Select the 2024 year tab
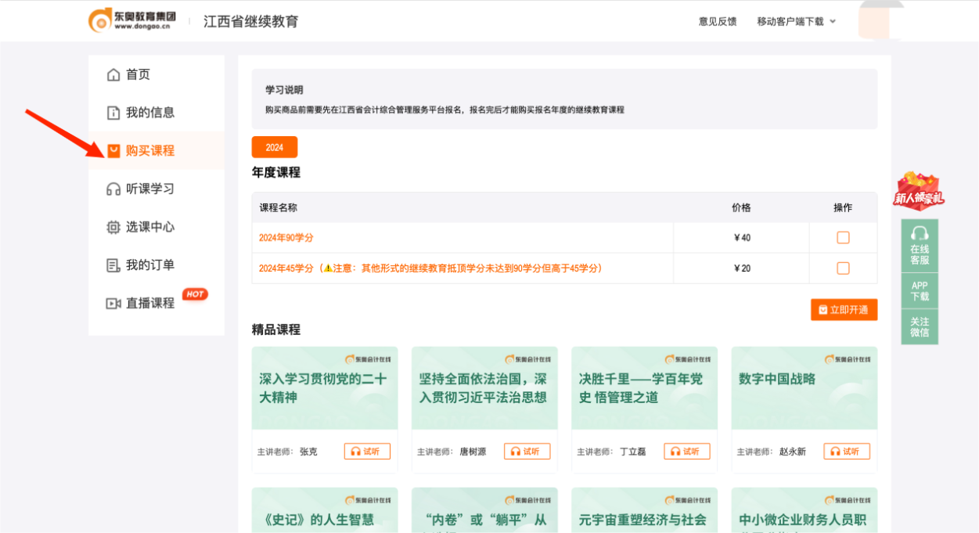Image resolution: width=979 pixels, height=533 pixels. [274, 147]
